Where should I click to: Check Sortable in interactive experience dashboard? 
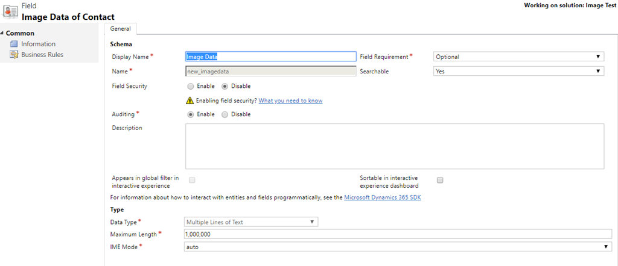point(440,180)
